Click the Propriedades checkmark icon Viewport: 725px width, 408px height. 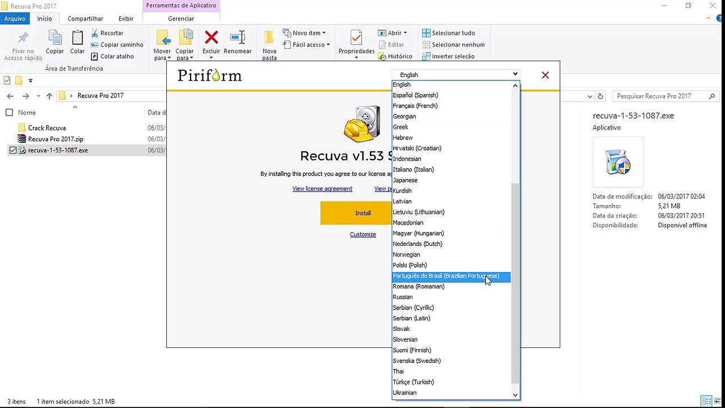pyautogui.click(x=356, y=38)
